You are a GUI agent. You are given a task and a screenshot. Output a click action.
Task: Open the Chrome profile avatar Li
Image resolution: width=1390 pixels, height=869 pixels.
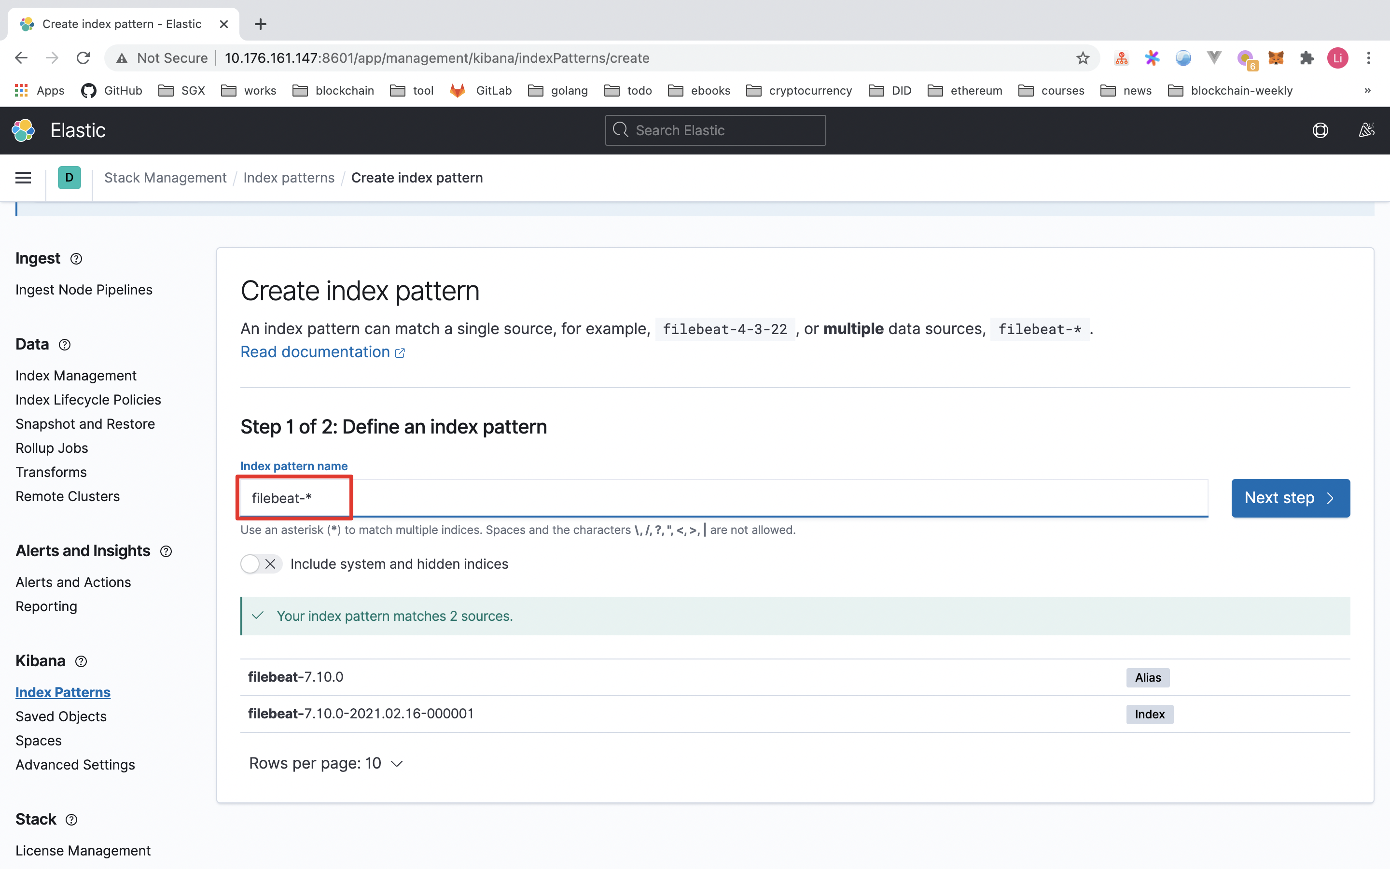click(1338, 58)
